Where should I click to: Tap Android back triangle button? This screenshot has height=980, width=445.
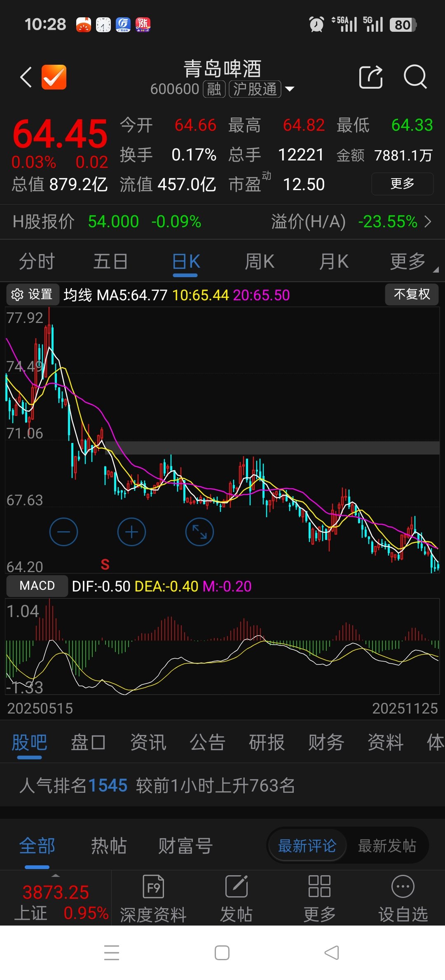pos(332,953)
